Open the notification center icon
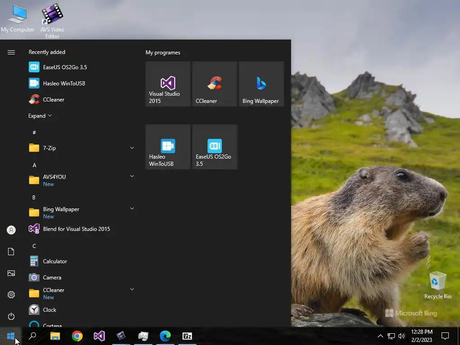This screenshot has width=460, height=345. (x=445, y=336)
